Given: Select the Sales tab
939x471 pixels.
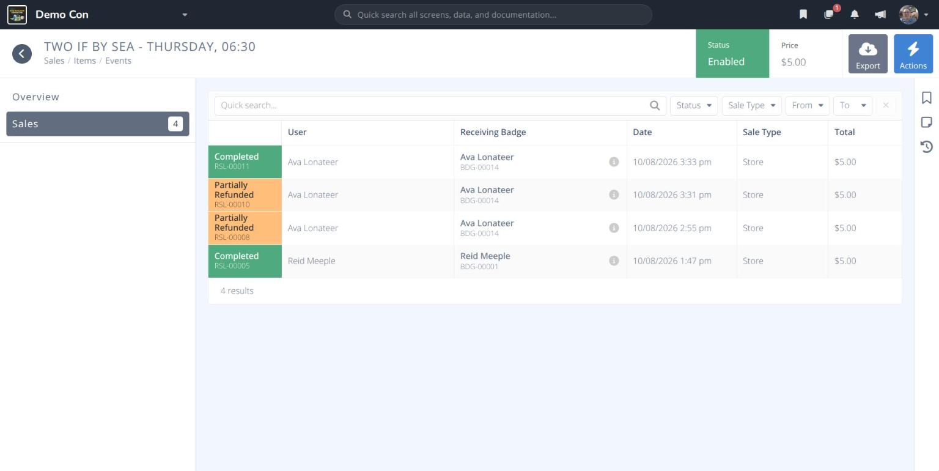Looking at the screenshot, I should tap(98, 124).
